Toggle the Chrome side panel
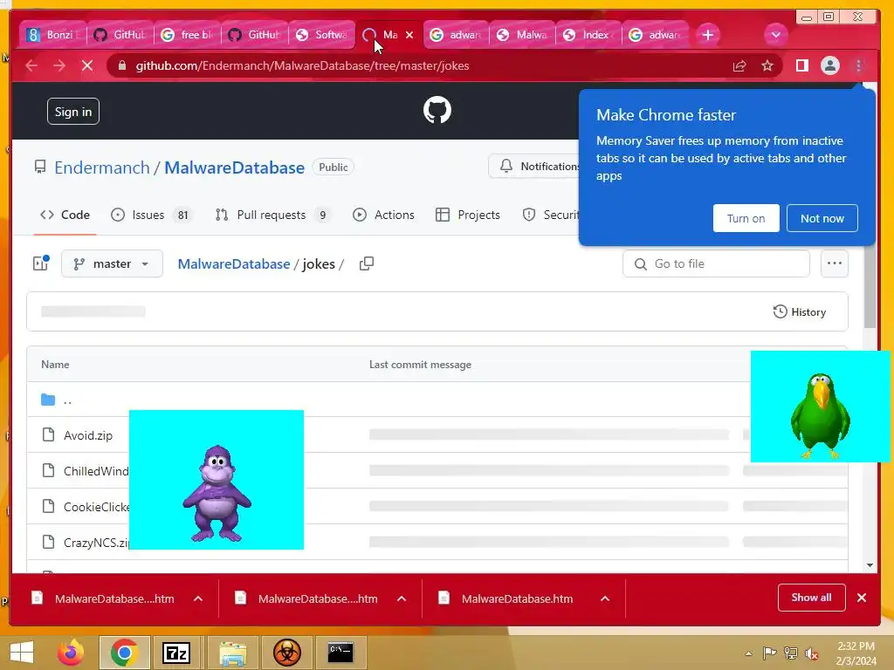This screenshot has height=670, width=894. [802, 65]
